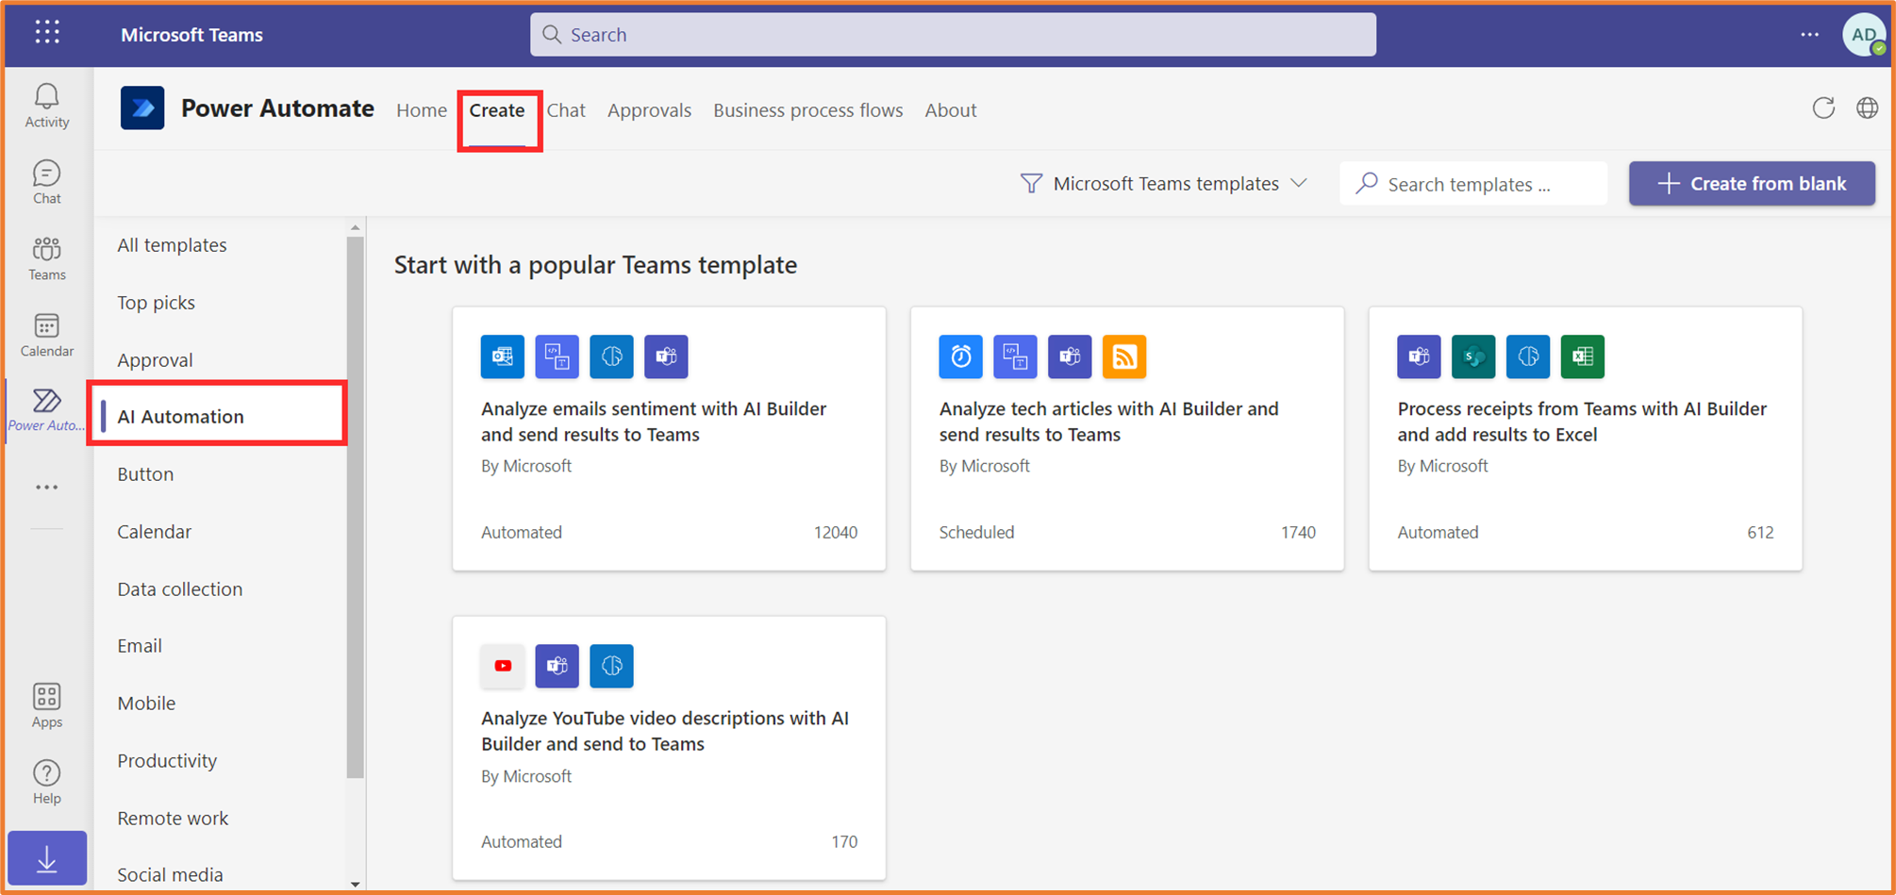Open Teams from the left rail
The width and height of the screenshot is (1896, 895).
point(45,257)
